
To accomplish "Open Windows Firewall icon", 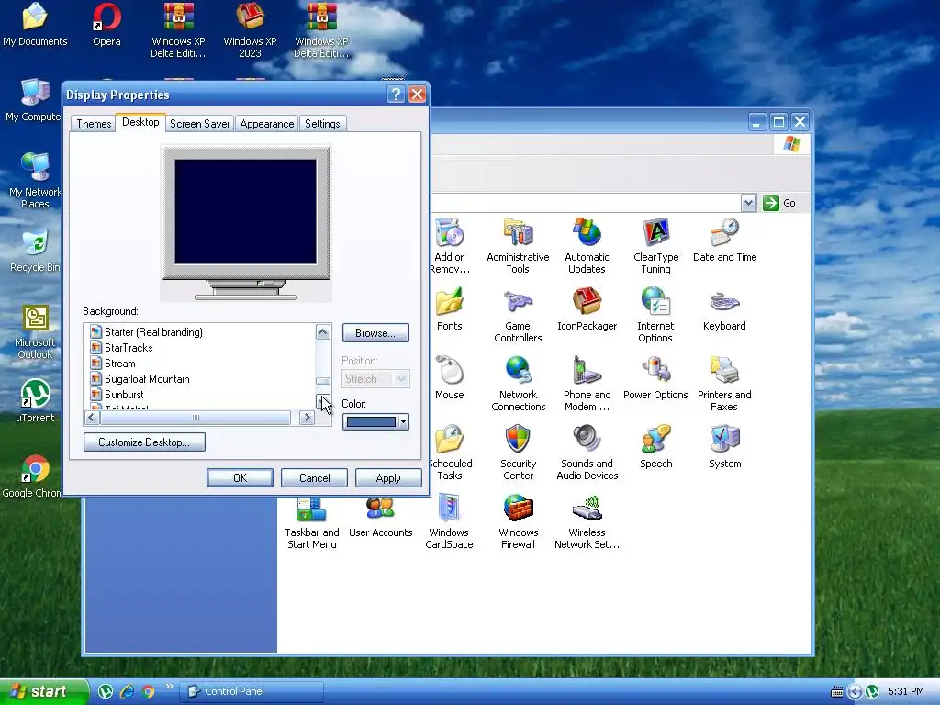I will [x=518, y=521].
